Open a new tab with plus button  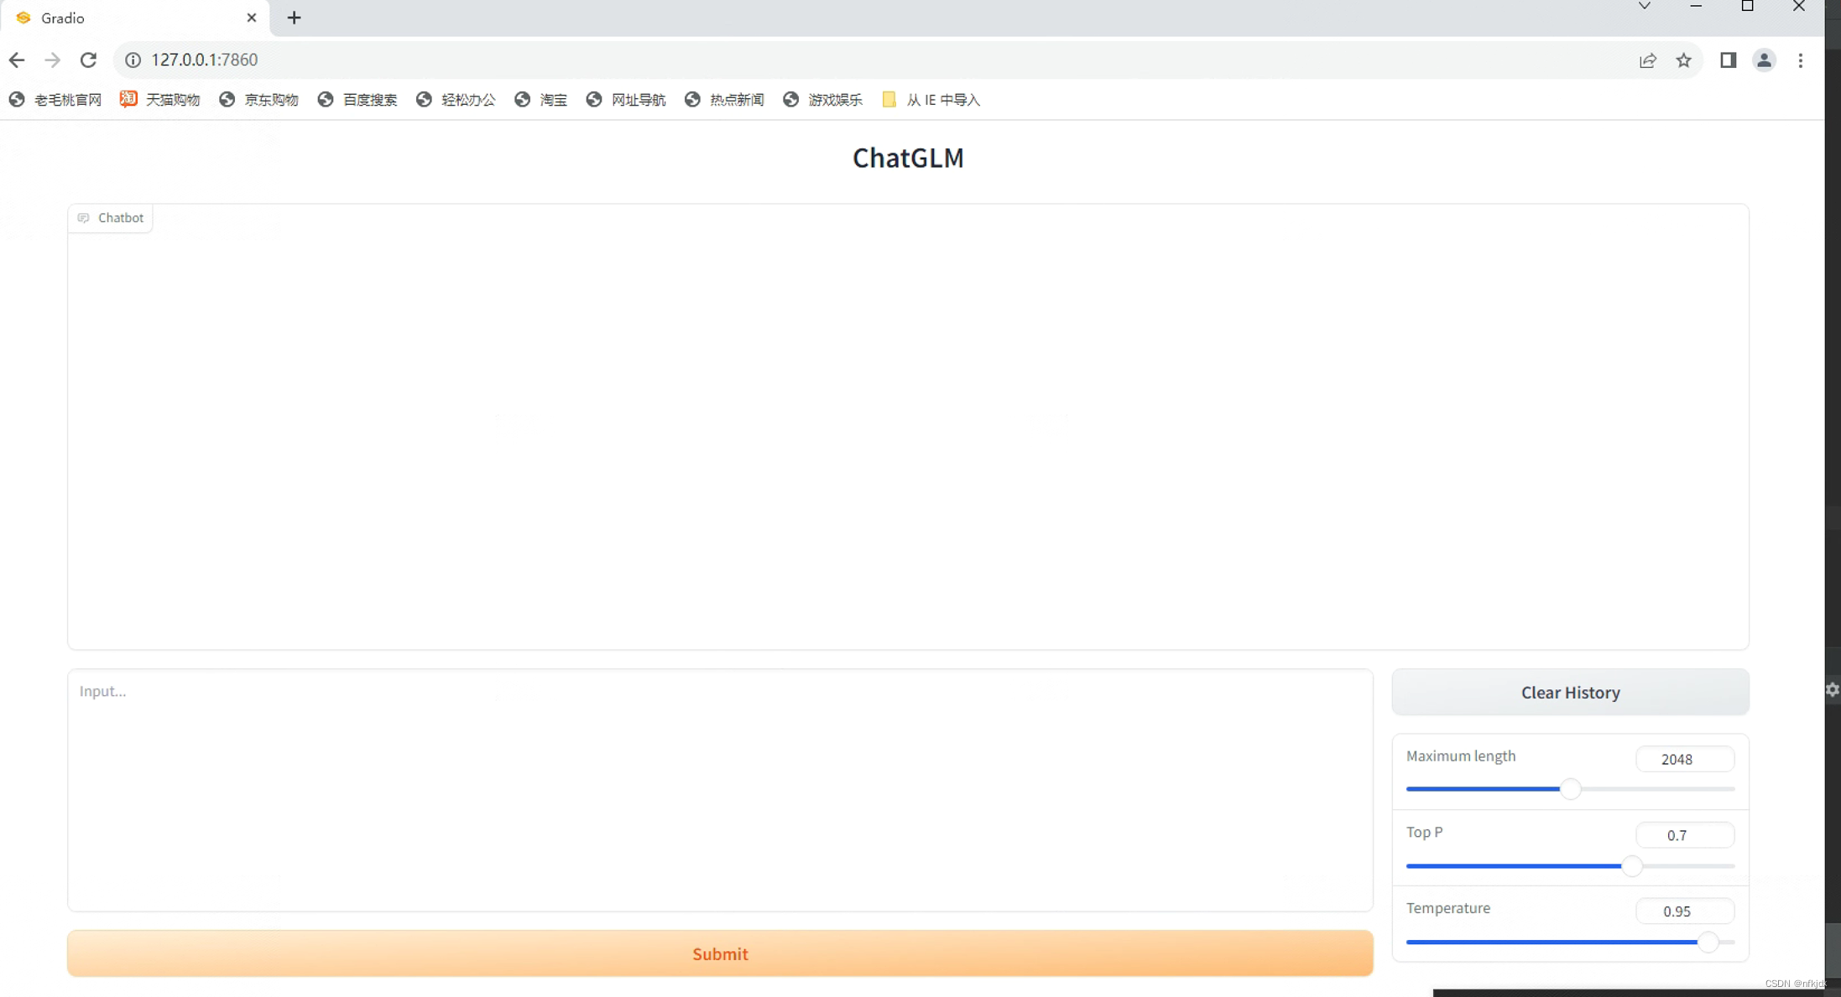(294, 18)
